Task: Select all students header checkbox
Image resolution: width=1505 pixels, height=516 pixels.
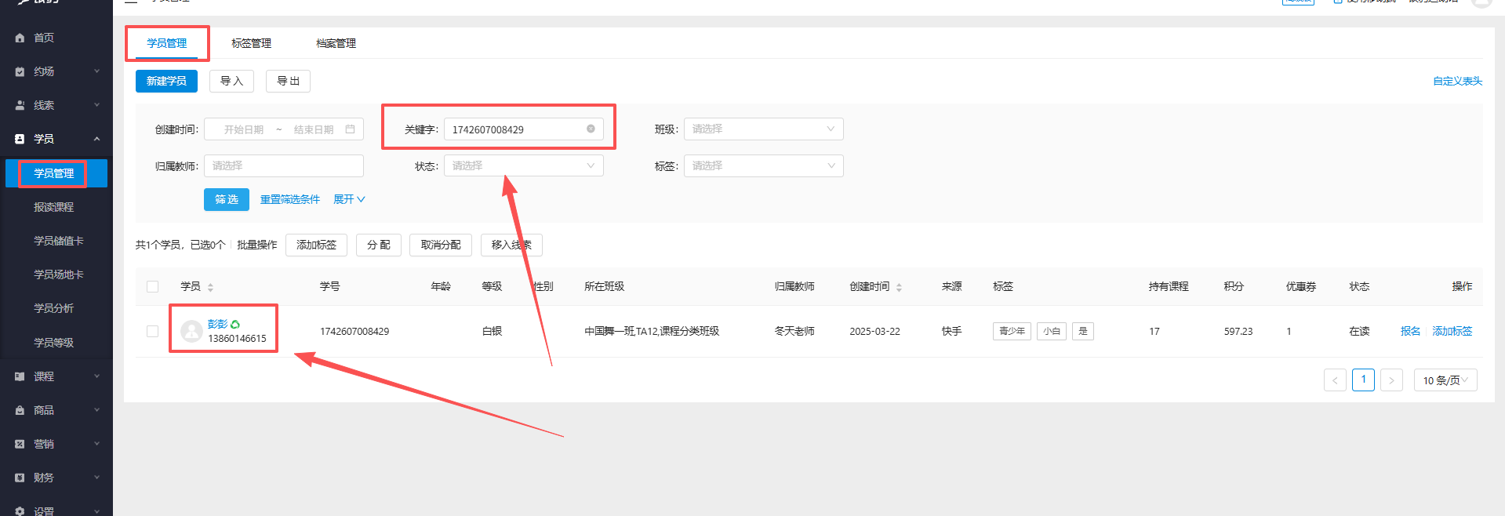Action: coord(152,287)
